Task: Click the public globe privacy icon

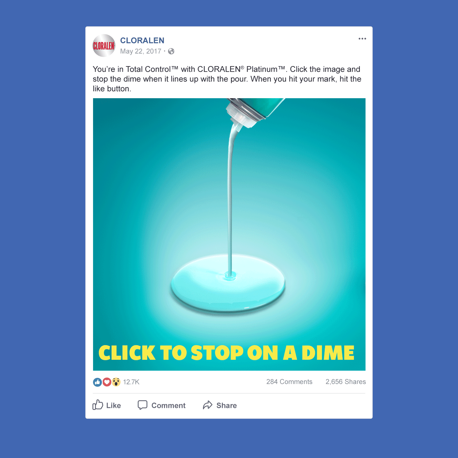Action: [171, 51]
